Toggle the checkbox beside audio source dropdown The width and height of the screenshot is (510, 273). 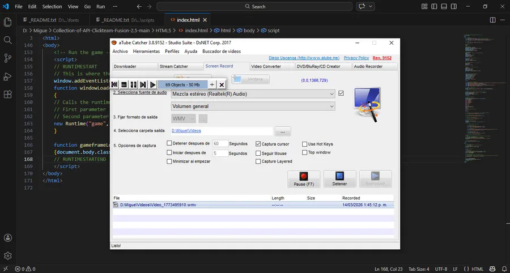pyautogui.click(x=341, y=93)
